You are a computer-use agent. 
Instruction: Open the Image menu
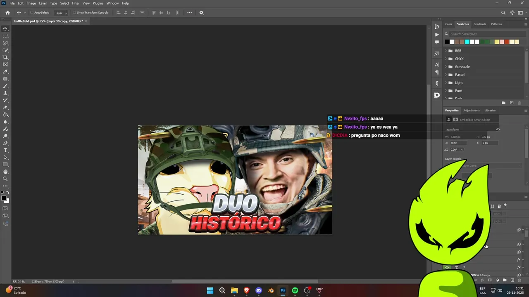tap(31, 3)
